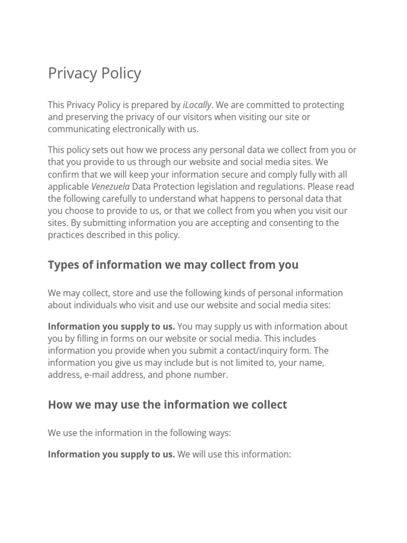Click the italic word "iLocally"
This screenshot has width=407, height=543.
coord(197,105)
